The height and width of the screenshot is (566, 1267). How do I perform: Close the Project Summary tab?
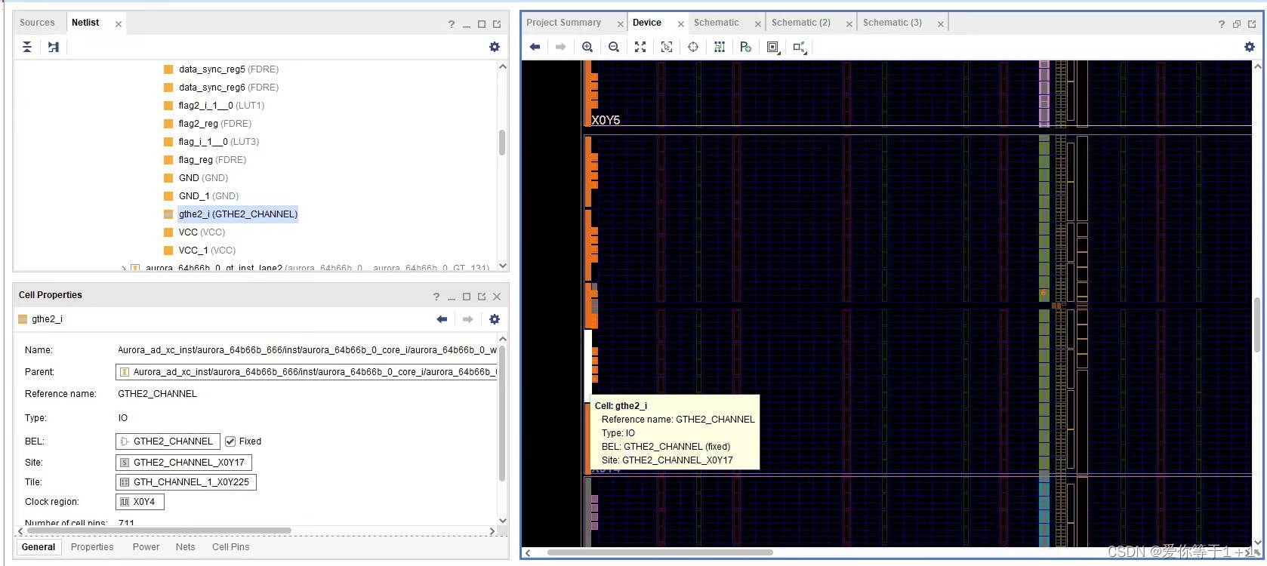coord(621,24)
